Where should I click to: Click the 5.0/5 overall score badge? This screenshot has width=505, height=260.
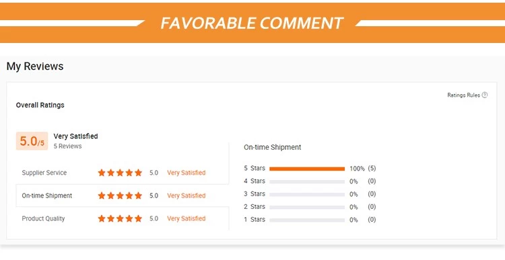tap(32, 141)
